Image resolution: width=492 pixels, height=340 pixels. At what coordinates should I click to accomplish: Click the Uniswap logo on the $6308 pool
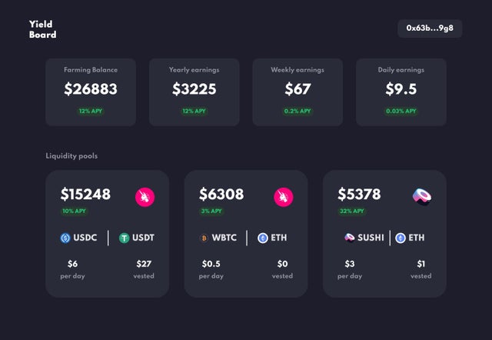click(x=284, y=197)
